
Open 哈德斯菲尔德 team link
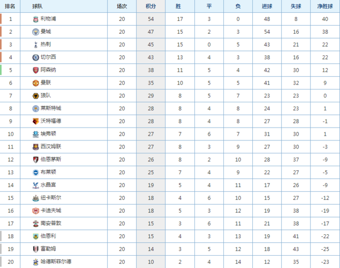point(56,262)
